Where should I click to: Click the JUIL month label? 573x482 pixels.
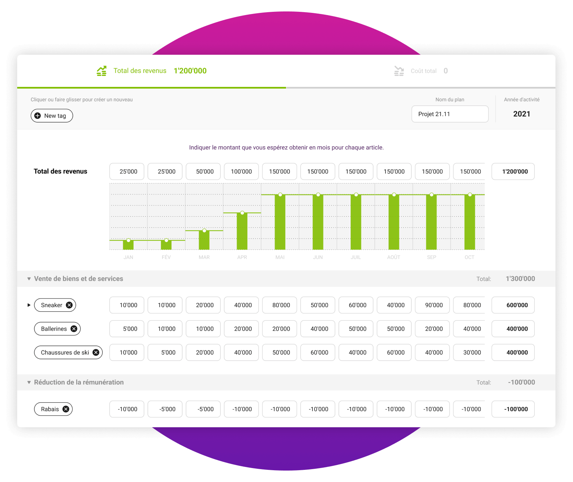[356, 257]
